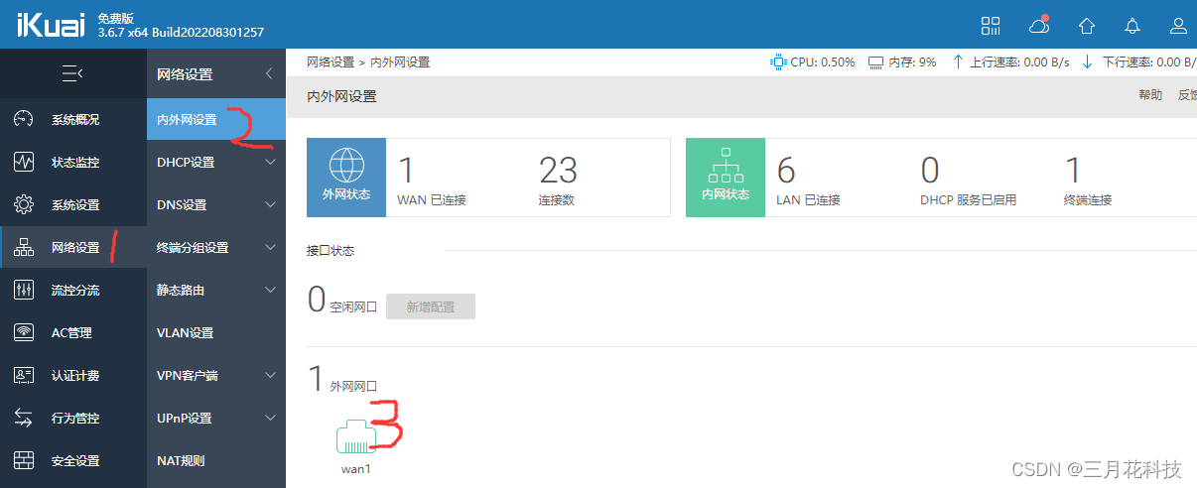Click the 终端连接 count
The height and width of the screenshot is (488, 1197).
pos(1073,171)
